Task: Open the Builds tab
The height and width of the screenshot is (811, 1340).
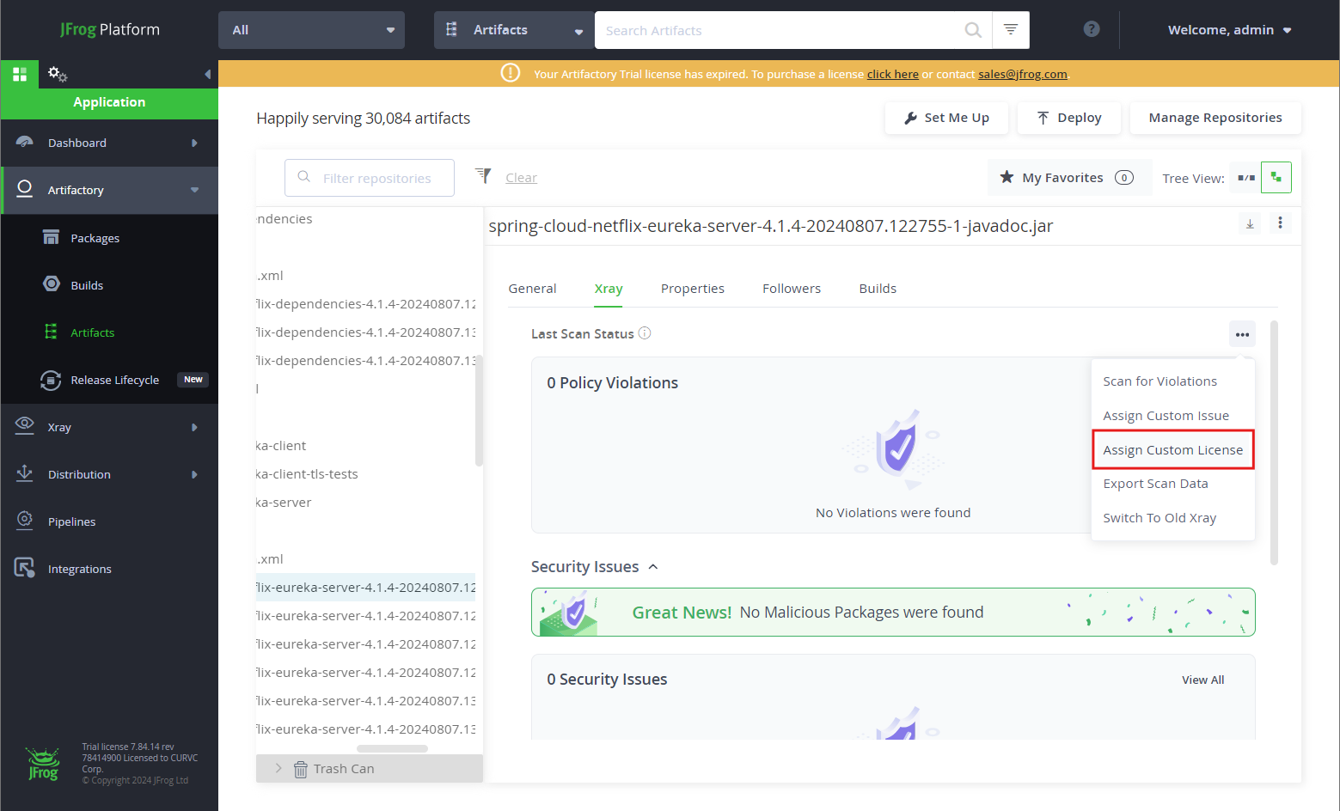Action: pyautogui.click(x=878, y=289)
